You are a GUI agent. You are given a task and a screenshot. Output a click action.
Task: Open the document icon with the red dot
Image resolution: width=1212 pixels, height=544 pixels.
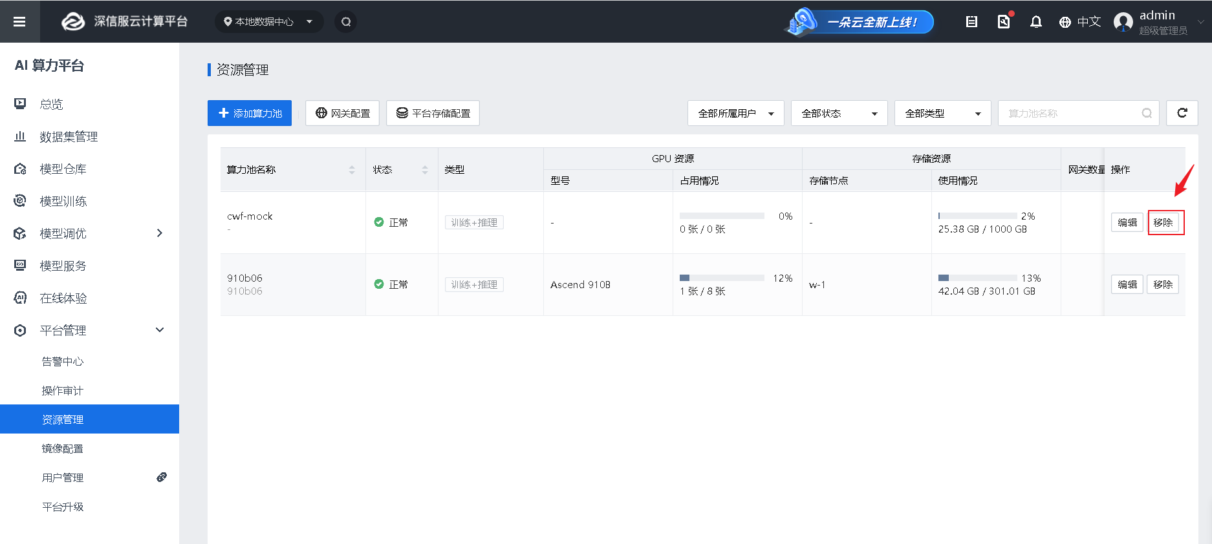(x=1004, y=21)
